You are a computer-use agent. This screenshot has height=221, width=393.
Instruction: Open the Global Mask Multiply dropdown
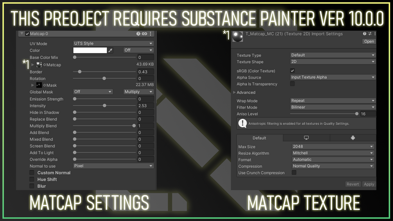[x=138, y=92]
